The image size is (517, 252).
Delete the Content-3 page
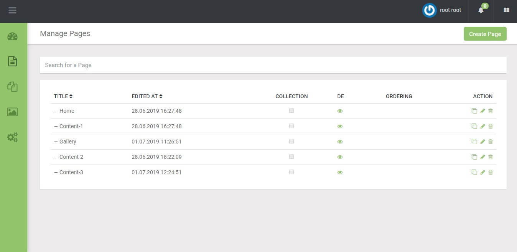[x=491, y=172]
